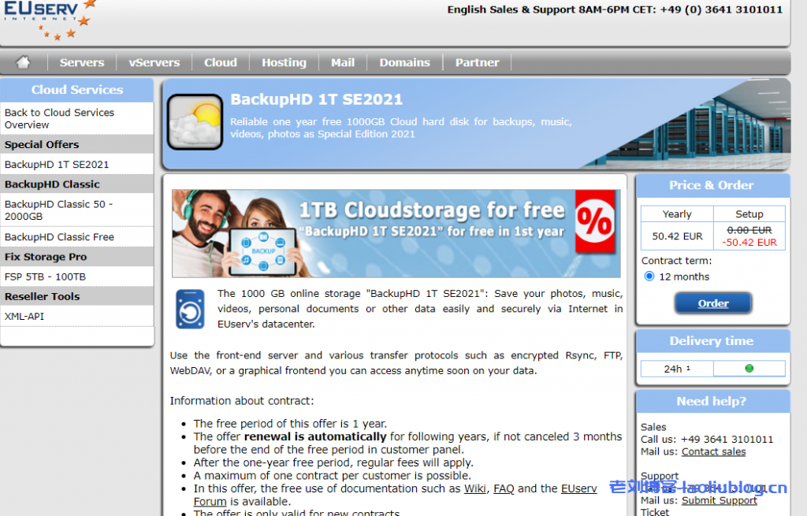
Task: Open the vServers menu
Action: point(154,62)
